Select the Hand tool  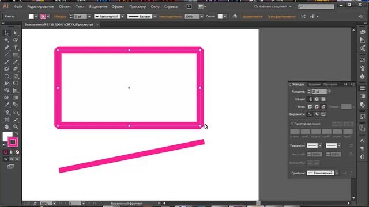coord(6,126)
